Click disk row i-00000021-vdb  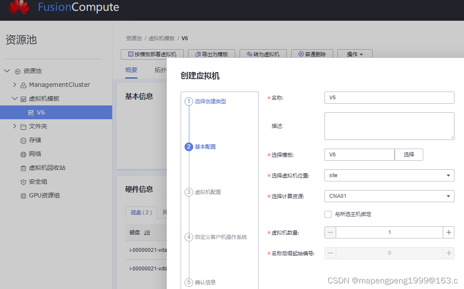(x=148, y=269)
